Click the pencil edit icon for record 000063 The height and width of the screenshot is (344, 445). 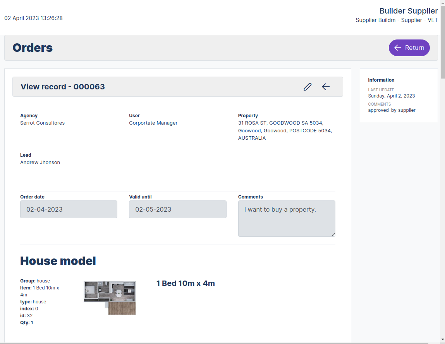pos(308,87)
